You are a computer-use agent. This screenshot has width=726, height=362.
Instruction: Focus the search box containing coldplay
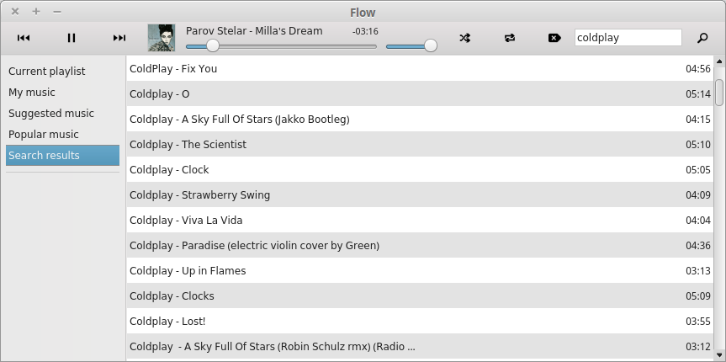[x=628, y=38]
